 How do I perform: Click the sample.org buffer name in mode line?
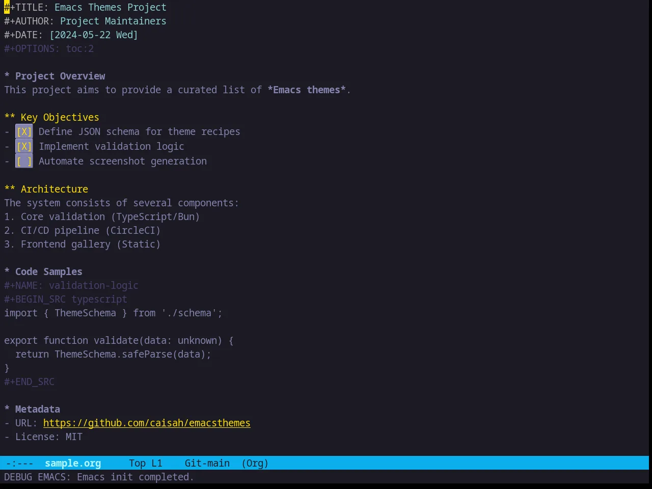click(73, 464)
